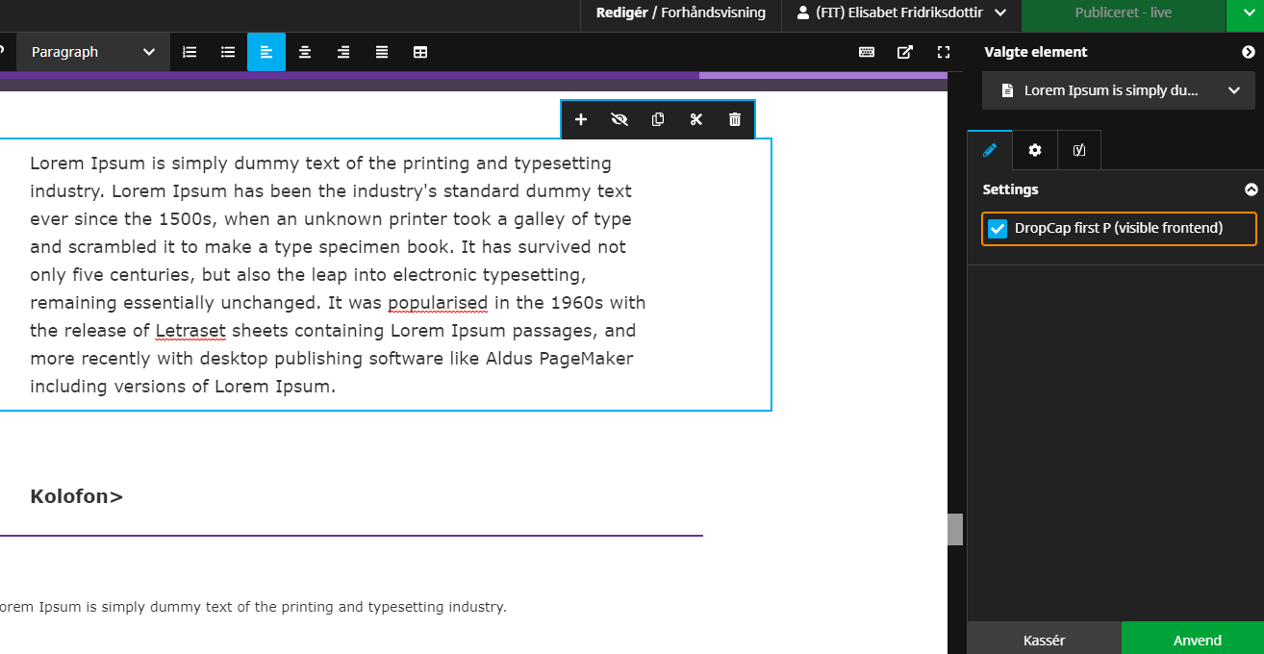The height and width of the screenshot is (654, 1264).
Task: Open the Paragraph format dropdown
Action: coord(93,52)
